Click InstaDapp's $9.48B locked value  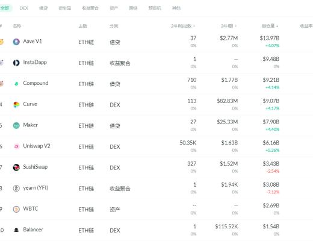coord(271,59)
